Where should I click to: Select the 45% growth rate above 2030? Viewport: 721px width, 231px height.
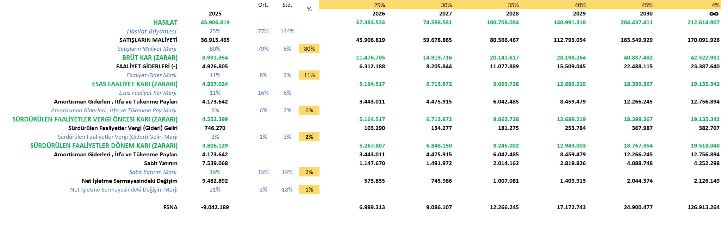point(647,5)
